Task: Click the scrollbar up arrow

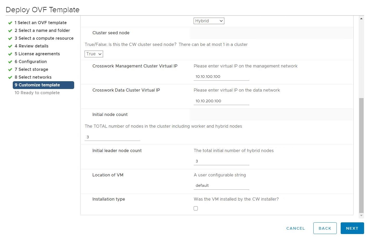Action: click(x=361, y=18)
